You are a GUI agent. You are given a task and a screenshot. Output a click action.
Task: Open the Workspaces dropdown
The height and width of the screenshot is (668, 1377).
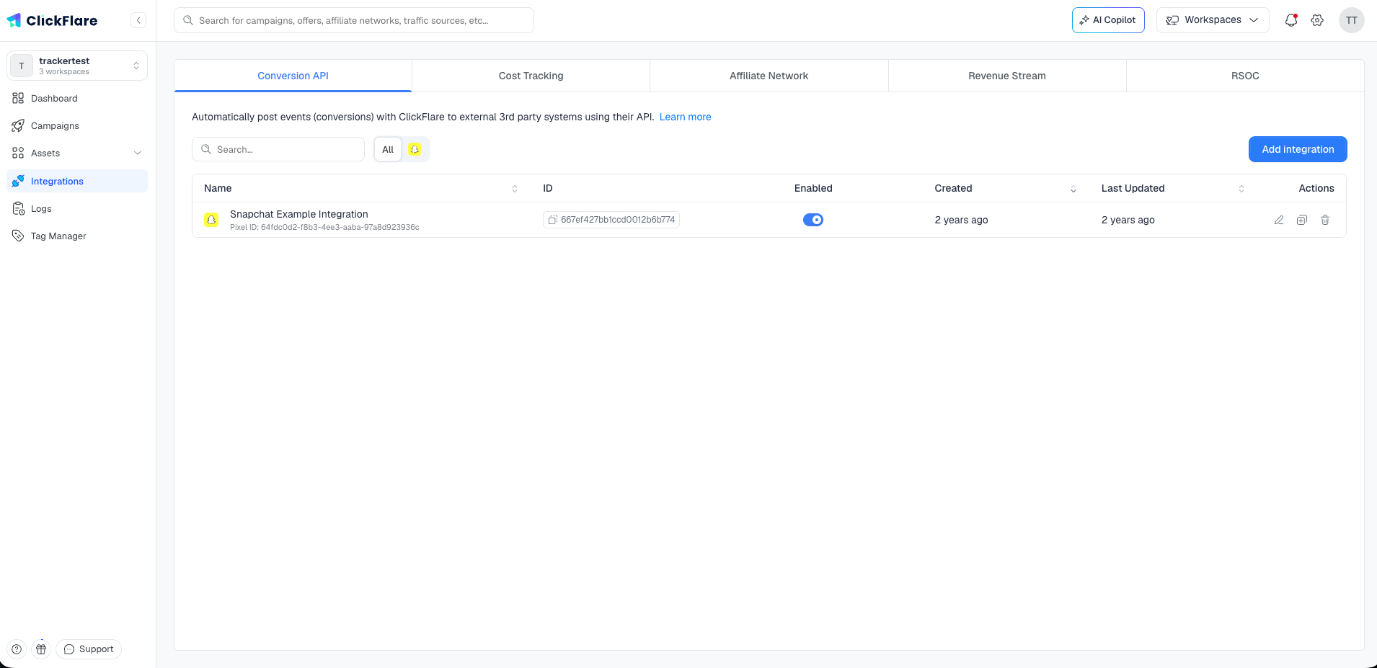click(x=1213, y=20)
